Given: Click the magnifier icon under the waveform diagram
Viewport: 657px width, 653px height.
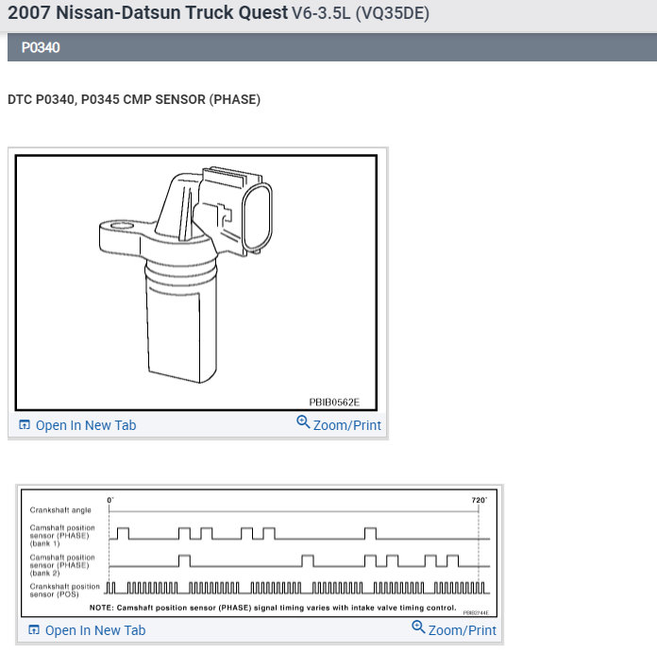Looking at the screenshot, I should pos(418,627).
